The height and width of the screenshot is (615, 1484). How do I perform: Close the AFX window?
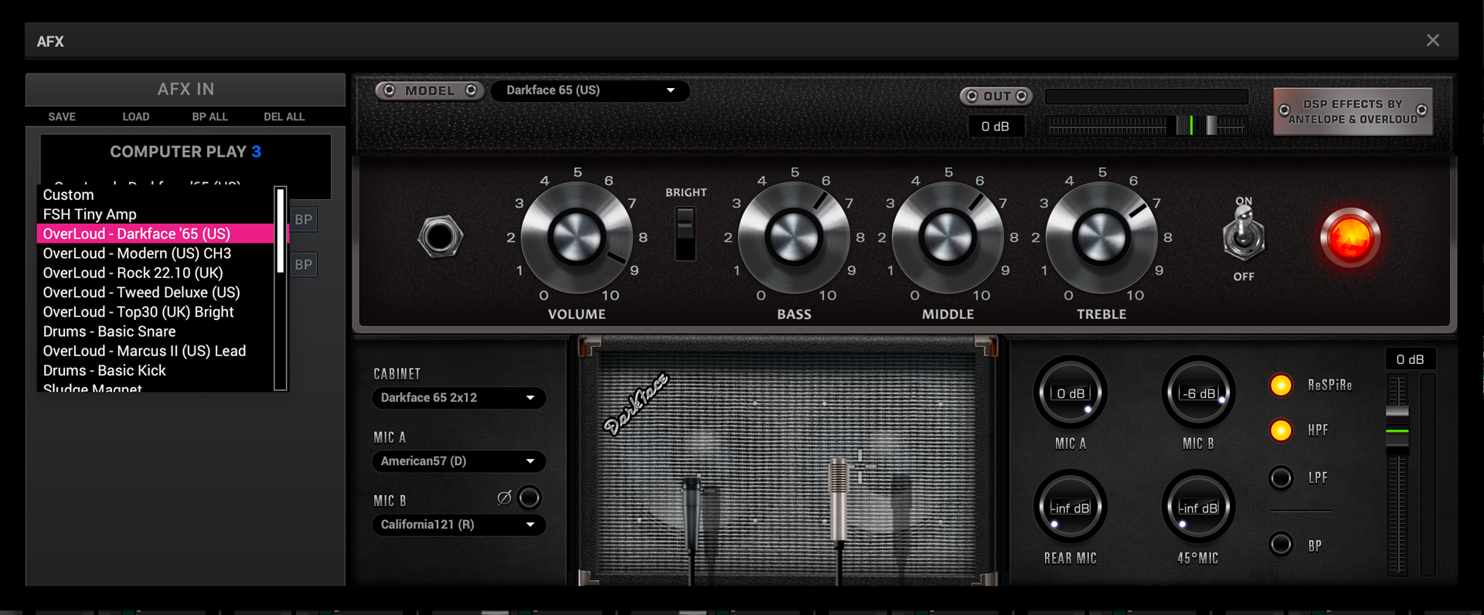1433,40
